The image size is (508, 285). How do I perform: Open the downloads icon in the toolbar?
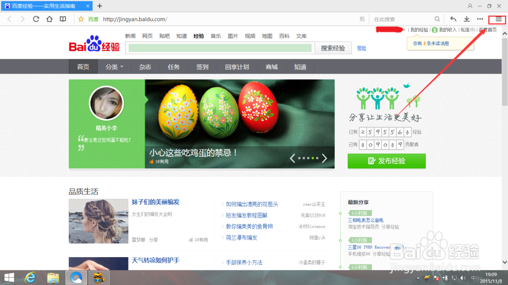pos(466,19)
